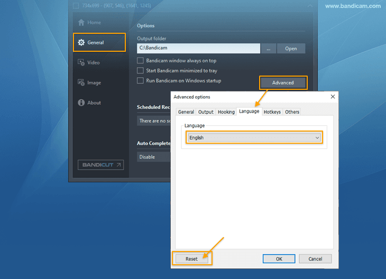Click the Reset button
Image resolution: width=386 pixels, height=279 pixels.
coord(191,259)
